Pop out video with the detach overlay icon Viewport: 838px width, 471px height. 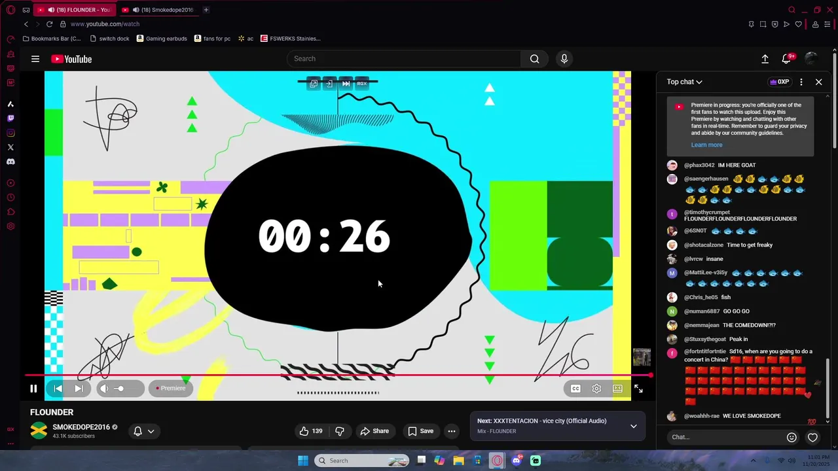(314, 84)
